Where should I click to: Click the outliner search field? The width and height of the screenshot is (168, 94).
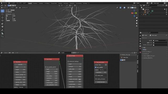tap(153, 5)
